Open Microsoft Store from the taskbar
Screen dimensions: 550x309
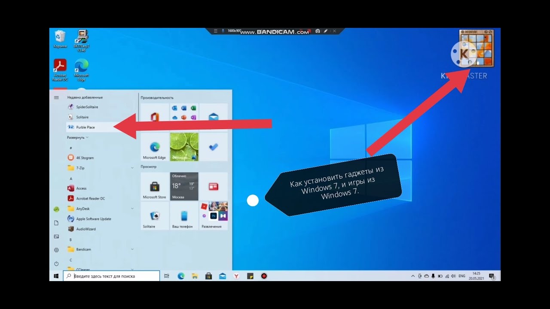coord(208,276)
